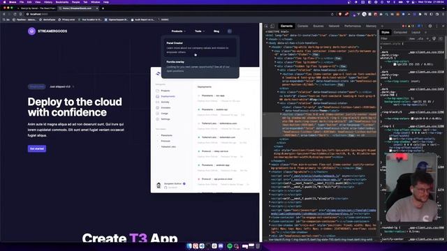
Task: Click the browser back arrow
Action: coord(4,14)
